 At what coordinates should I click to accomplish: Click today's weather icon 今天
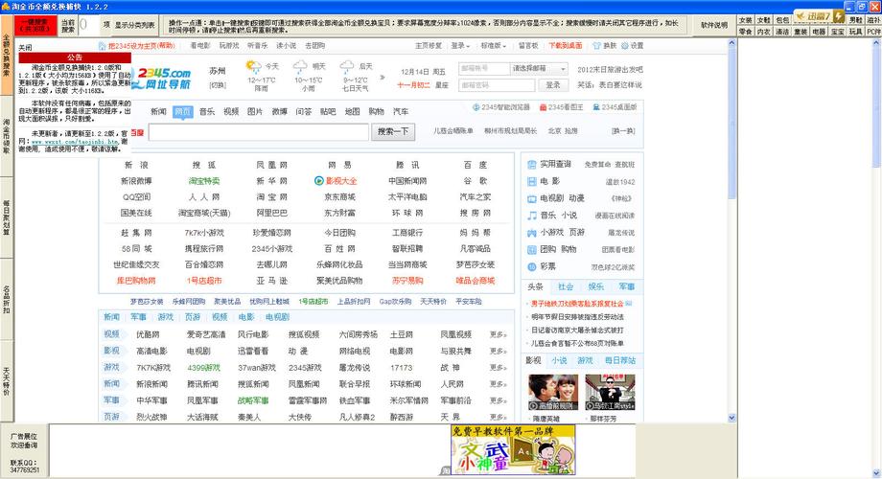coord(253,66)
